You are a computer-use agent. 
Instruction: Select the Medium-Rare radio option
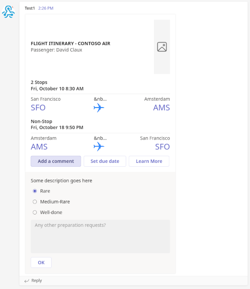point(35,202)
